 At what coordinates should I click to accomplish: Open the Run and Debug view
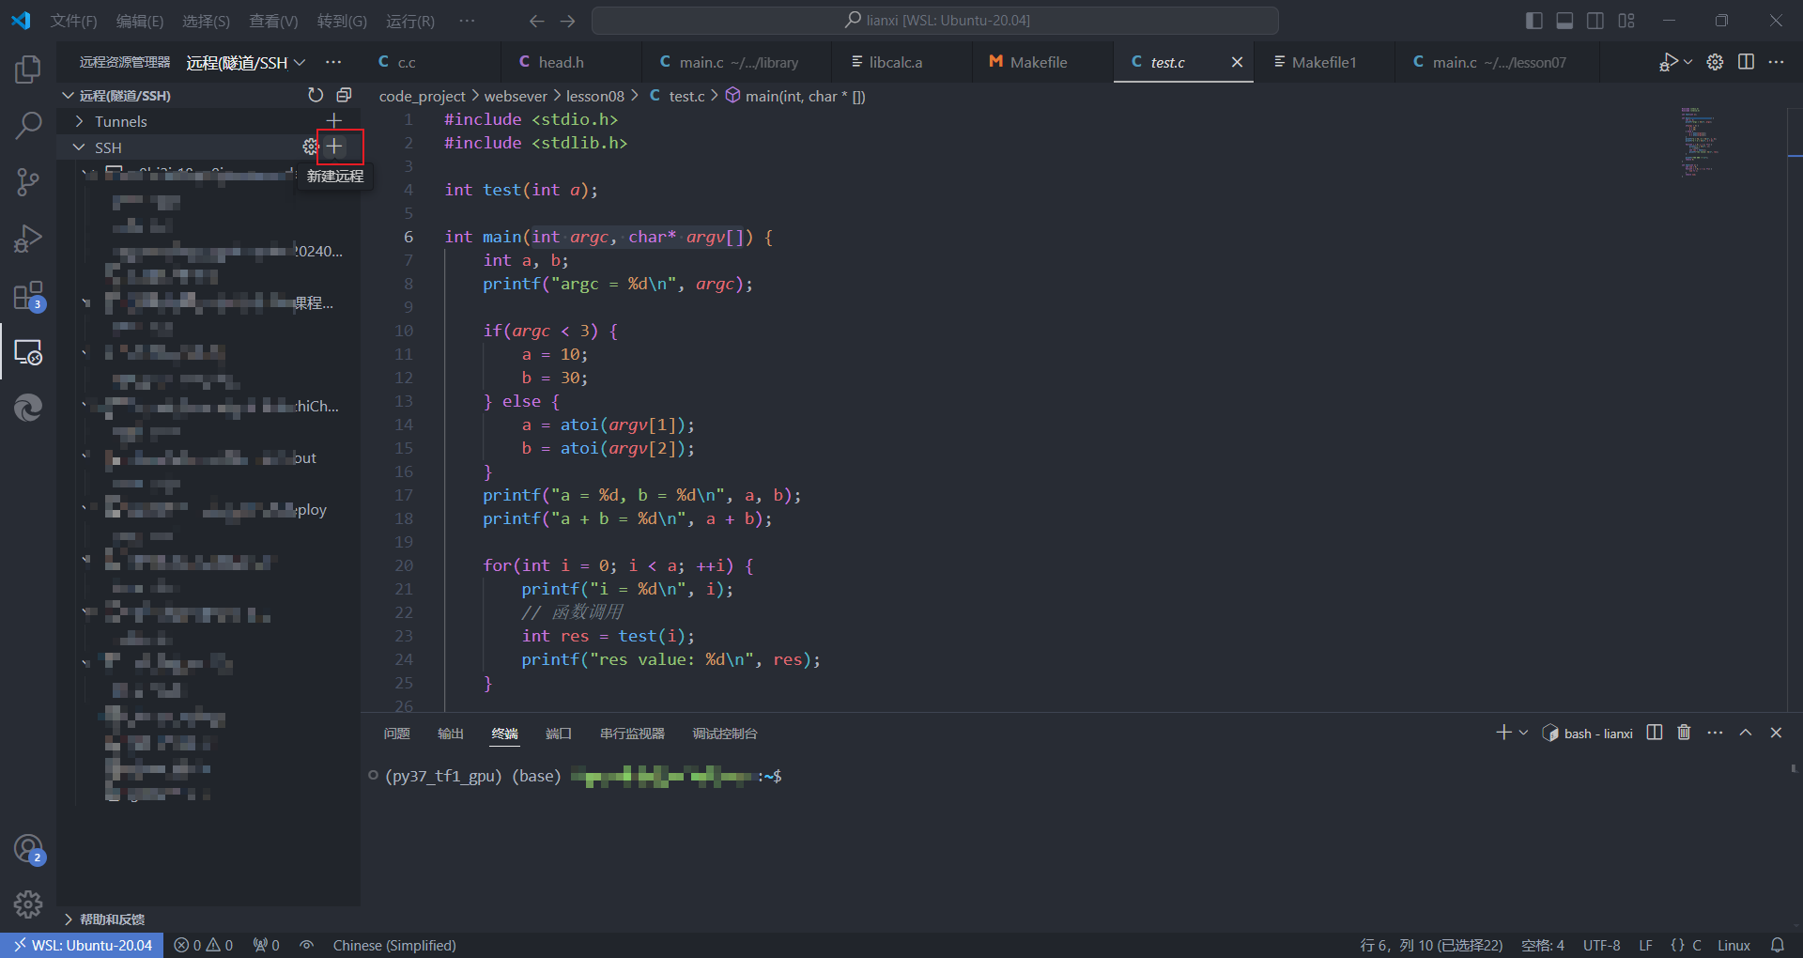pyautogui.click(x=28, y=239)
